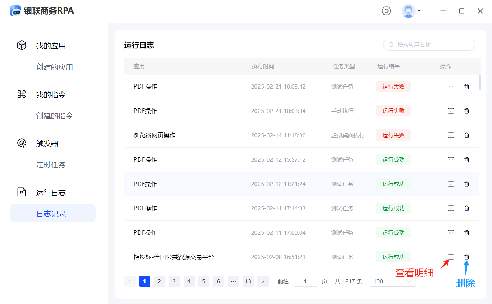Click the log table vertical scrollbar
The width and height of the screenshot is (492, 304).
click(x=480, y=82)
